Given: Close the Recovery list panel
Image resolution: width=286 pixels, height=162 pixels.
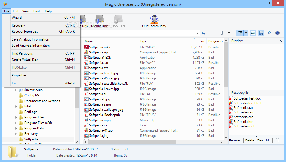Looking at the screenshot, I should tap(281, 93).
